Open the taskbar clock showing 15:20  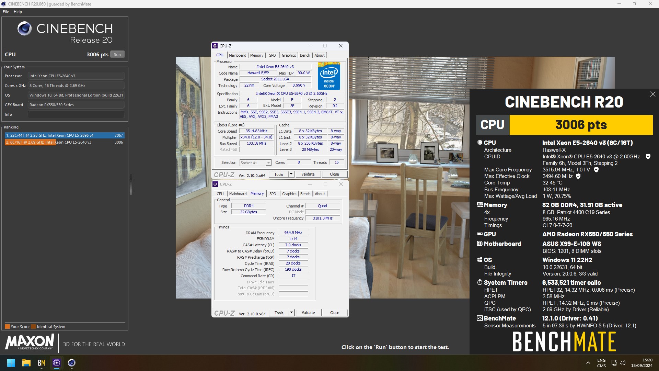coord(641,363)
